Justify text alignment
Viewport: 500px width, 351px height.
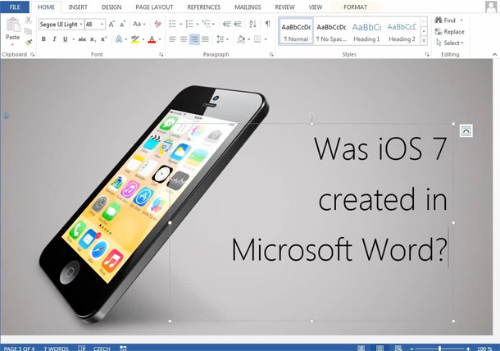click(x=205, y=39)
